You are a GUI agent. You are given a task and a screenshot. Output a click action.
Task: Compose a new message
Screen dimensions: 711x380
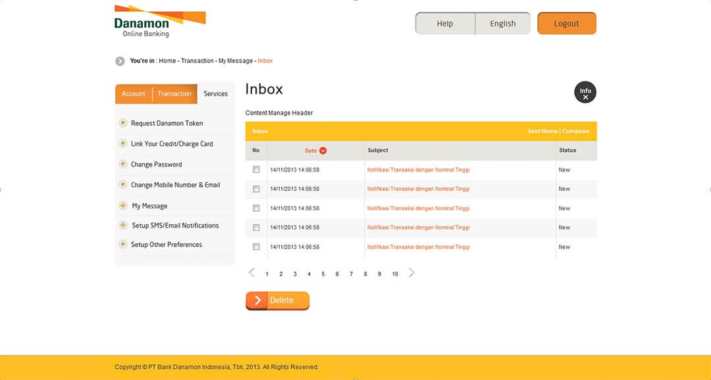pyautogui.click(x=576, y=131)
